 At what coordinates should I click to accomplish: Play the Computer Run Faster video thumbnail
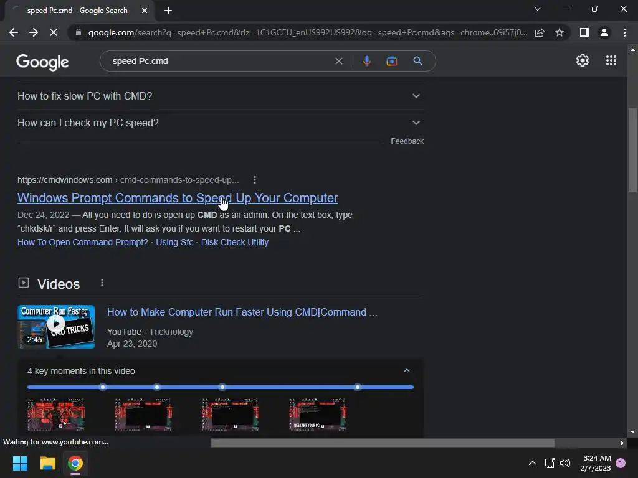[56, 327]
